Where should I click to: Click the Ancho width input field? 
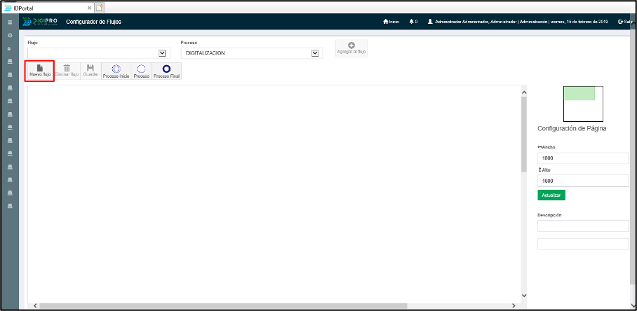pyautogui.click(x=582, y=158)
